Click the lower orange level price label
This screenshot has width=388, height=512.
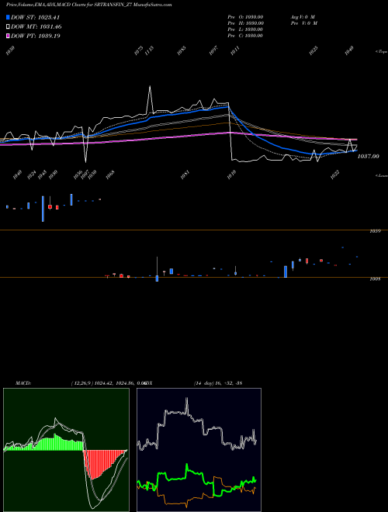click(x=375, y=279)
